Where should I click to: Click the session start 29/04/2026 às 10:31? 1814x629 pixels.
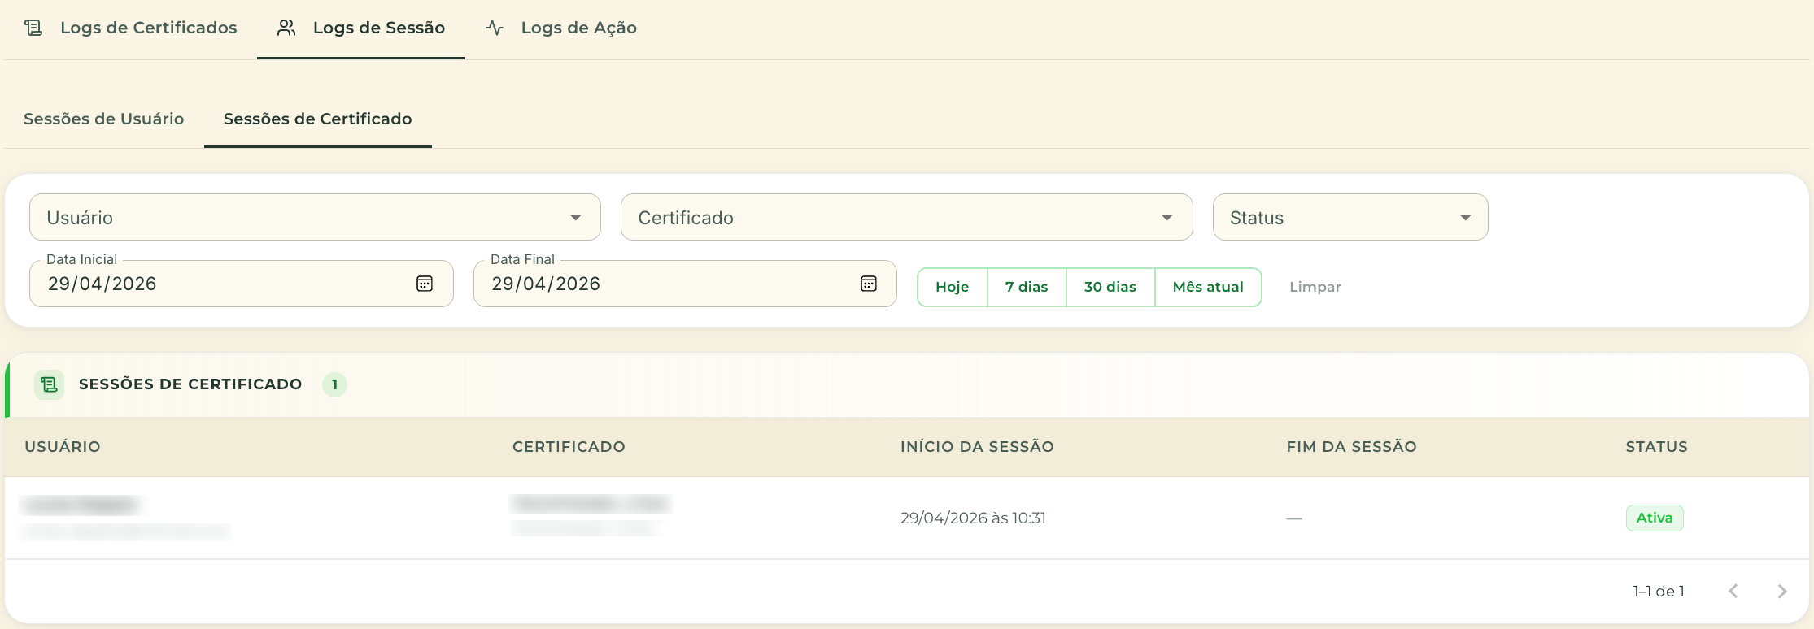point(973,518)
